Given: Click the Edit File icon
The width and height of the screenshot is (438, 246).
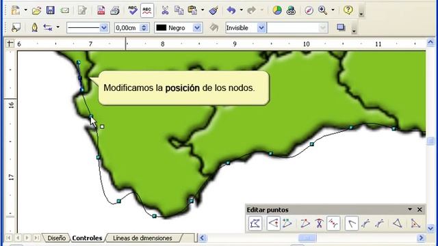Looking at the screenshot, I should pos(82,11).
